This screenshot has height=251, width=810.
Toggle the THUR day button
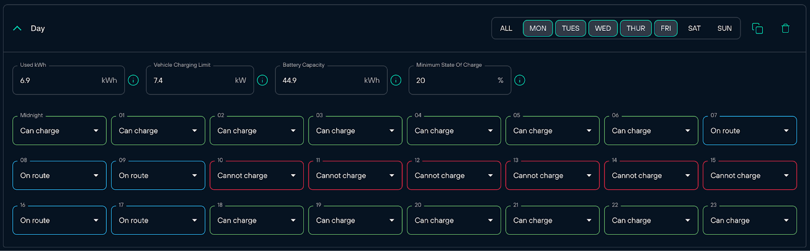click(636, 28)
